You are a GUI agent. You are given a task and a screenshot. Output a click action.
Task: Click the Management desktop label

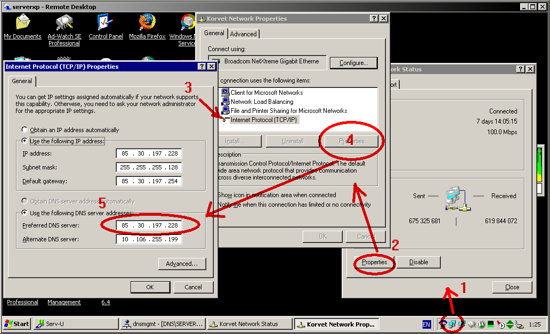pyautogui.click(x=64, y=302)
